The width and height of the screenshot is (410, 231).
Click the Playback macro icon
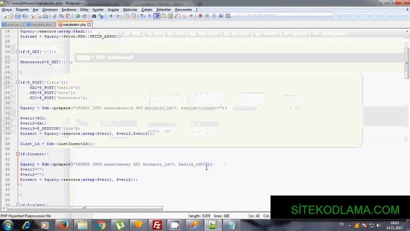pos(214,16)
